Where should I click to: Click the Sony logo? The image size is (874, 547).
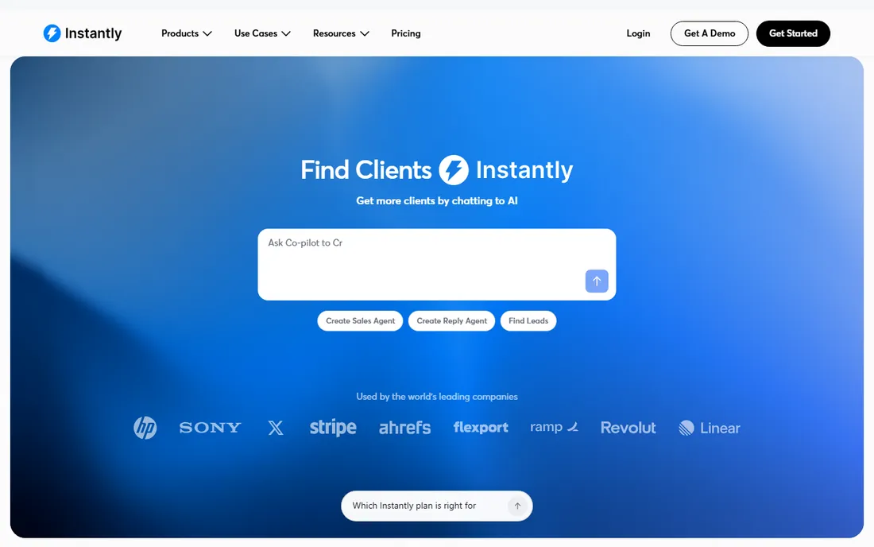(x=210, y=428)
